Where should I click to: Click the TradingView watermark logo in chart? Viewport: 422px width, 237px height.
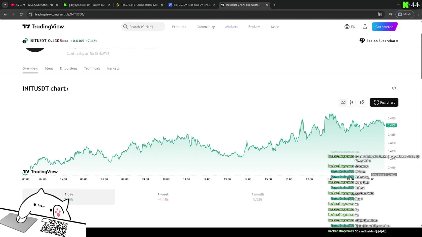[x=40, y=172]
